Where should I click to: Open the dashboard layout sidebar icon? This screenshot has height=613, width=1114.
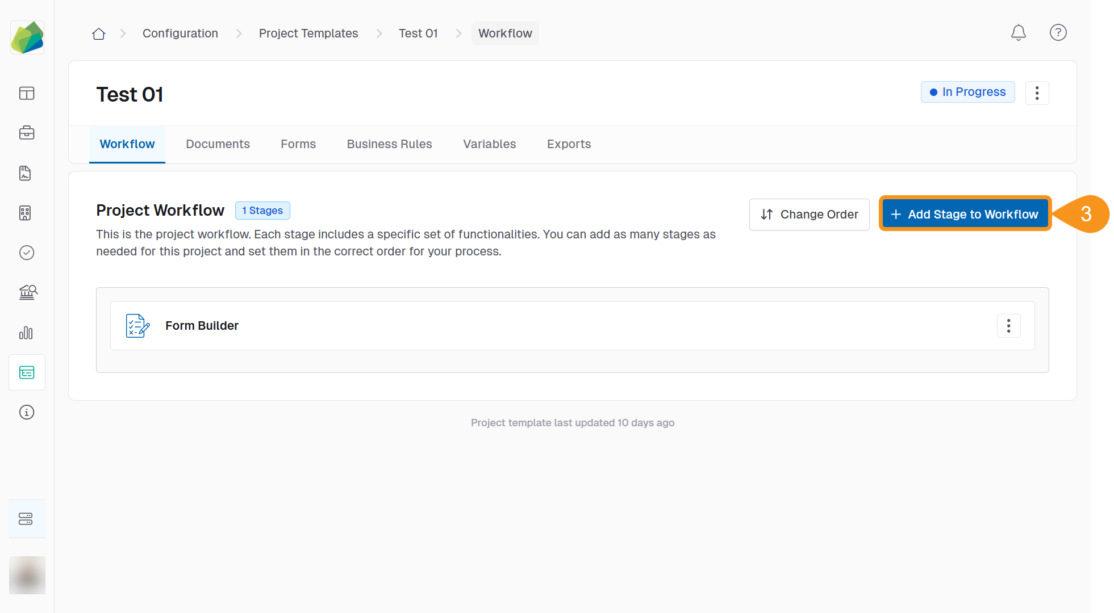[x=27, y=93]
